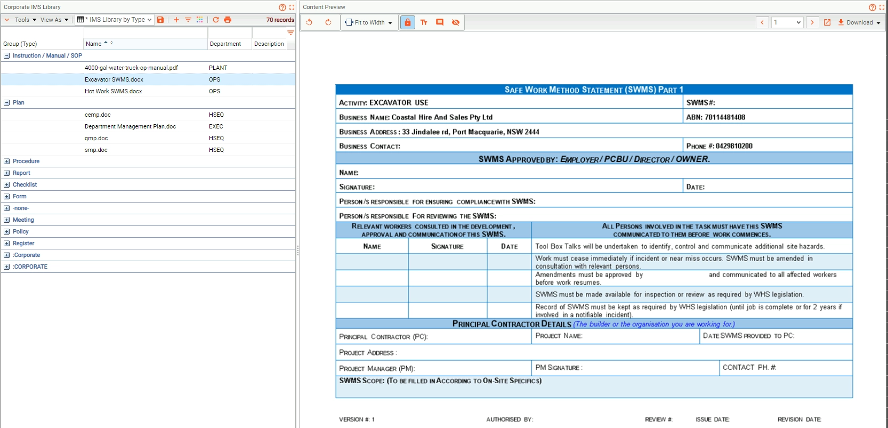Click the EXEC department cell

point(229,126)
